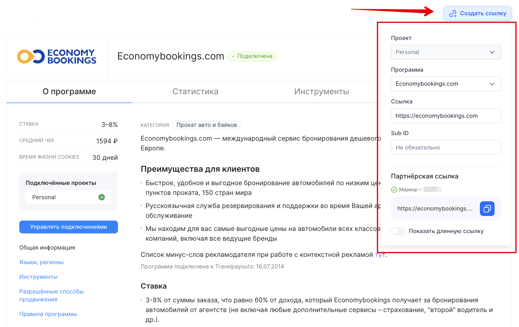Screen dimensions: 519x327
Task: Open the Проект dropdown showing Personal
Action: tap(446, 52)
